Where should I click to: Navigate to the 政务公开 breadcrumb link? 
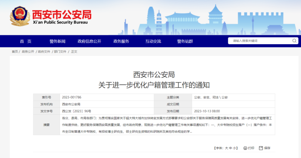pos(28,52)
